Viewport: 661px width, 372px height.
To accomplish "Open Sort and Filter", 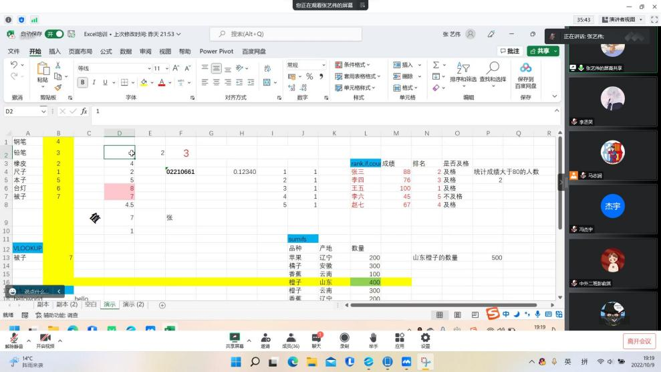I will coord(462,70).
